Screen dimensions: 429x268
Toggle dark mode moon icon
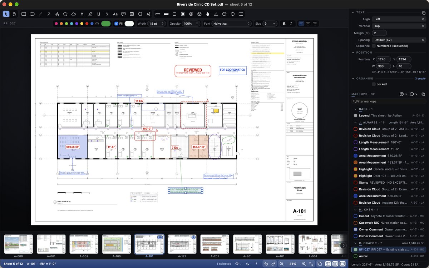(248, 264)
